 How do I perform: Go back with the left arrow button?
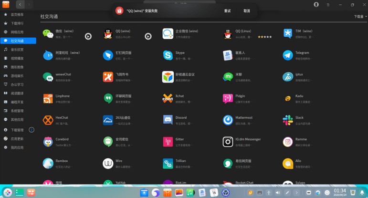(20, 4)
